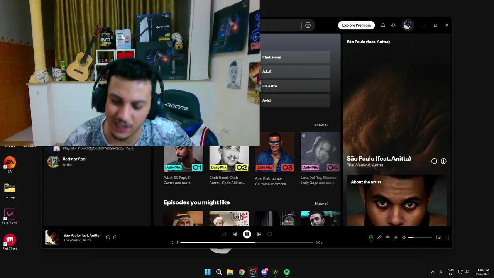Open Backup folder on desktop

pyautogui.click(x=10, y=190)
